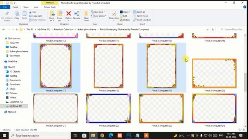
Task: Click the Copy icon in Clipboard group
Action: coord(17,14)
